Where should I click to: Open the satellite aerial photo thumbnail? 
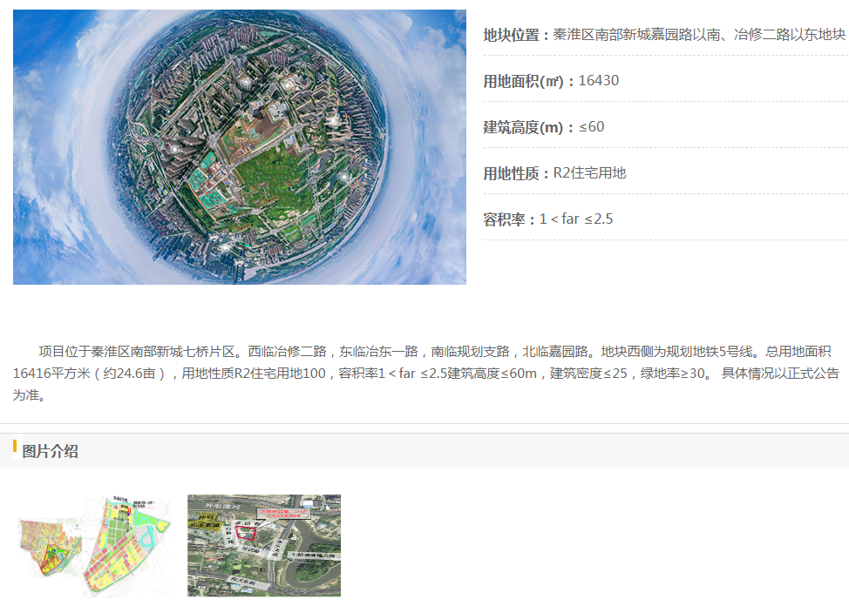(x=264, y=546)
